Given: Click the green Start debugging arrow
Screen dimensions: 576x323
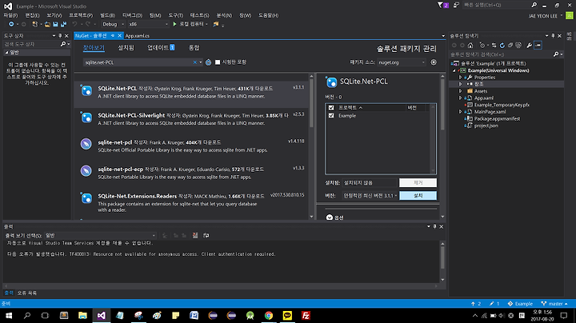Looking at the screenshot, I should coord(174,24).
